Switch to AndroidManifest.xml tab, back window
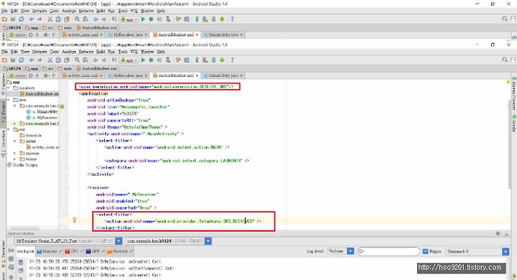The width and height of the screenshot is (517, 280). click(176, 34)
